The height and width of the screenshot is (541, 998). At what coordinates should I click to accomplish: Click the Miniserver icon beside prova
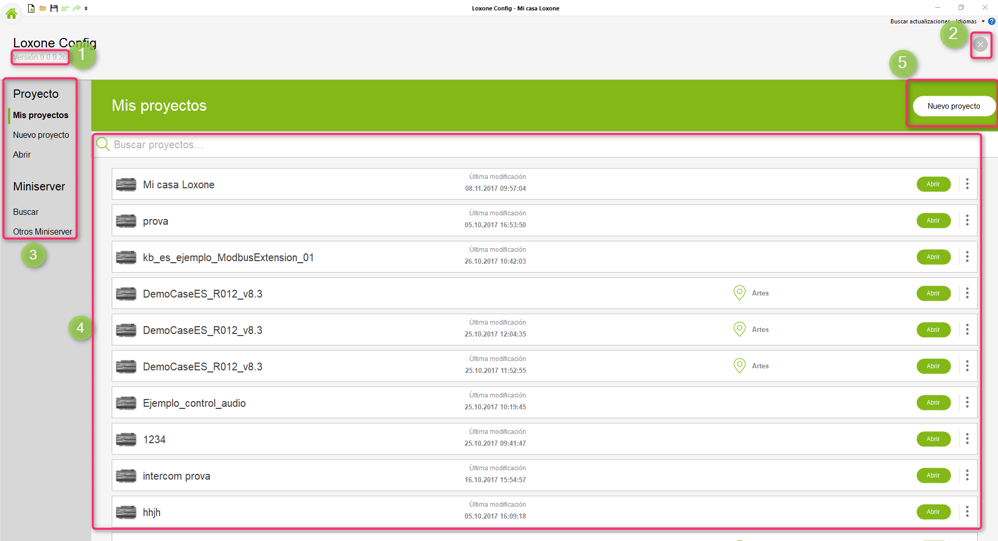[126, 221]
